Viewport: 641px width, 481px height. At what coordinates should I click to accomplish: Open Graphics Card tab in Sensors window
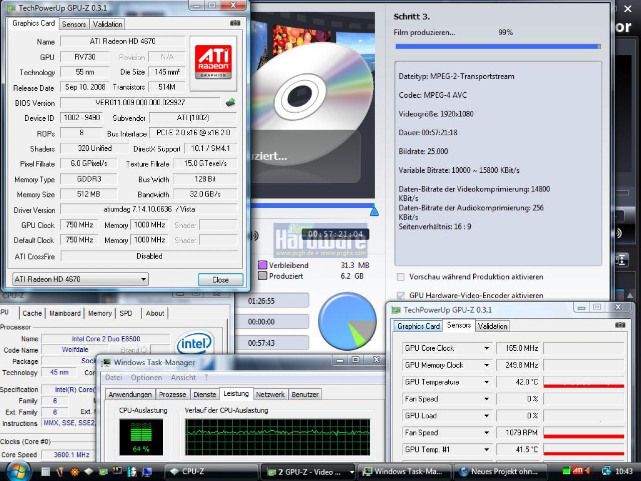click(418, 326)
